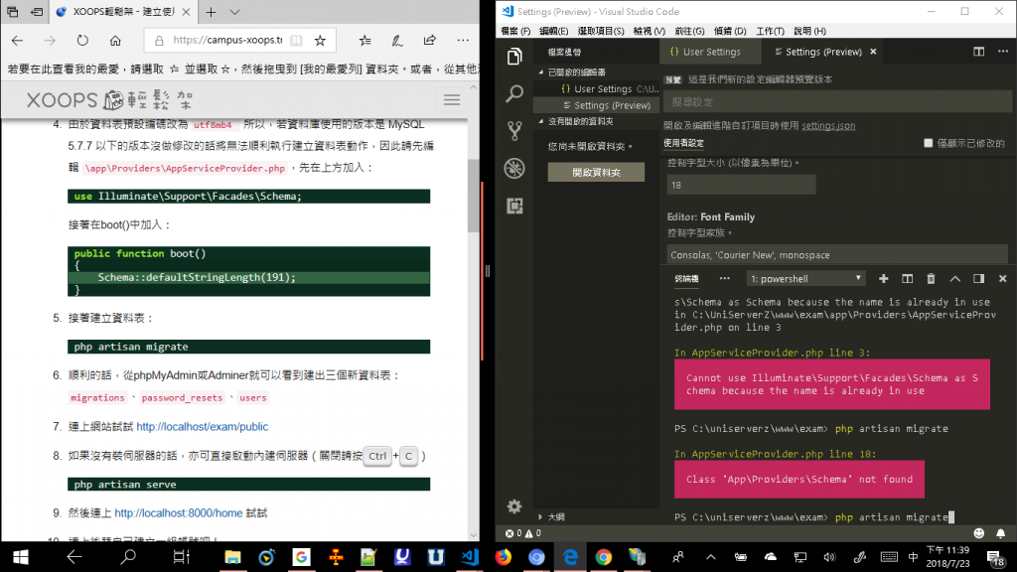
Task: Open errors and warnings count in status bar
Action: pyautogui.click(x=522, y=533)
